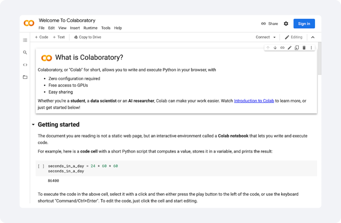
Task: Delete cell trash icon
Action: (x=304, y=48)
